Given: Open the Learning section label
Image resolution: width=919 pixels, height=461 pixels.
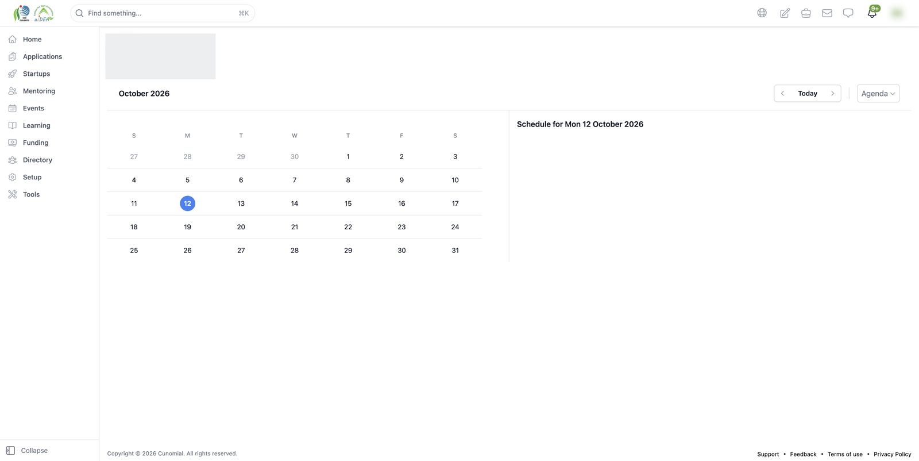Looking at the screenshot, I should pyautogui.click(x=37, y=125).
